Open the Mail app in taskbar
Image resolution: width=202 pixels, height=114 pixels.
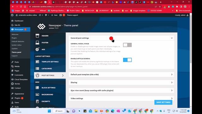tap(91, 111)
